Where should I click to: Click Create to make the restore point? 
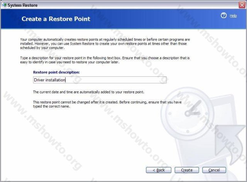[187, 170]
